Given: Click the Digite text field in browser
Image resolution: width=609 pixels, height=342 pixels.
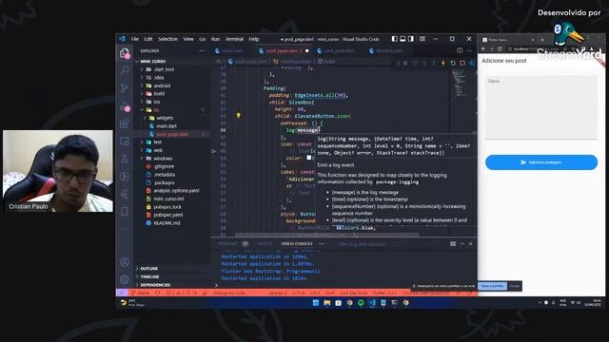Looking at the screenshot, I should (541, 107).
